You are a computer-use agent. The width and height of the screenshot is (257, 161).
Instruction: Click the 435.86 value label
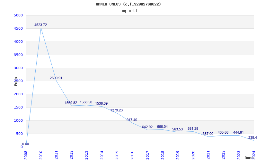(x=223, y=132)
